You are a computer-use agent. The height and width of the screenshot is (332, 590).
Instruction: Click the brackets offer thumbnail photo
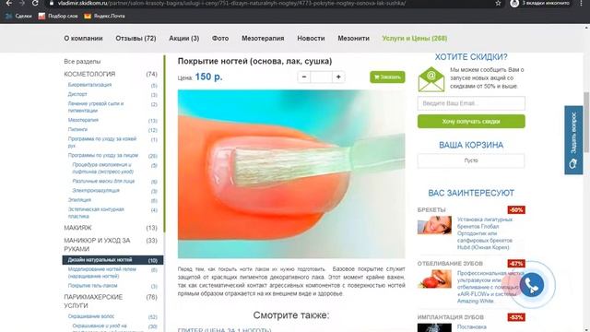(434, 225)
